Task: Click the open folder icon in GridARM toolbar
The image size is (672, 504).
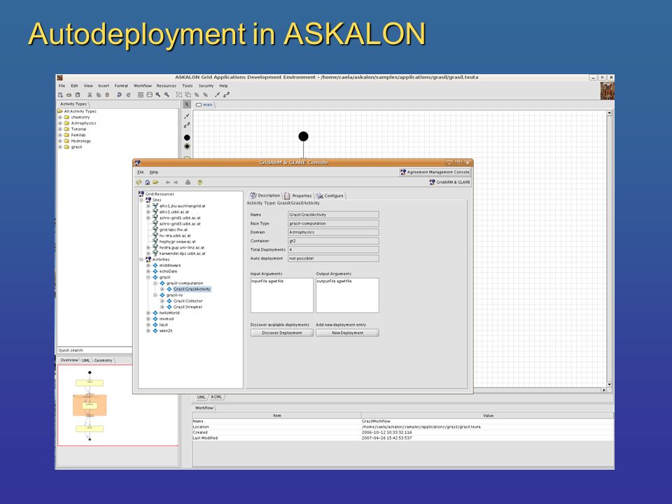Action: [155, 182]
